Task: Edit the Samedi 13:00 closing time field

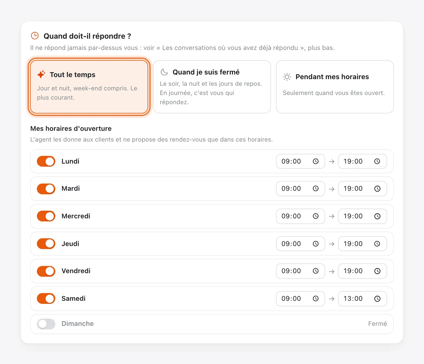Action: pos(363,299)
